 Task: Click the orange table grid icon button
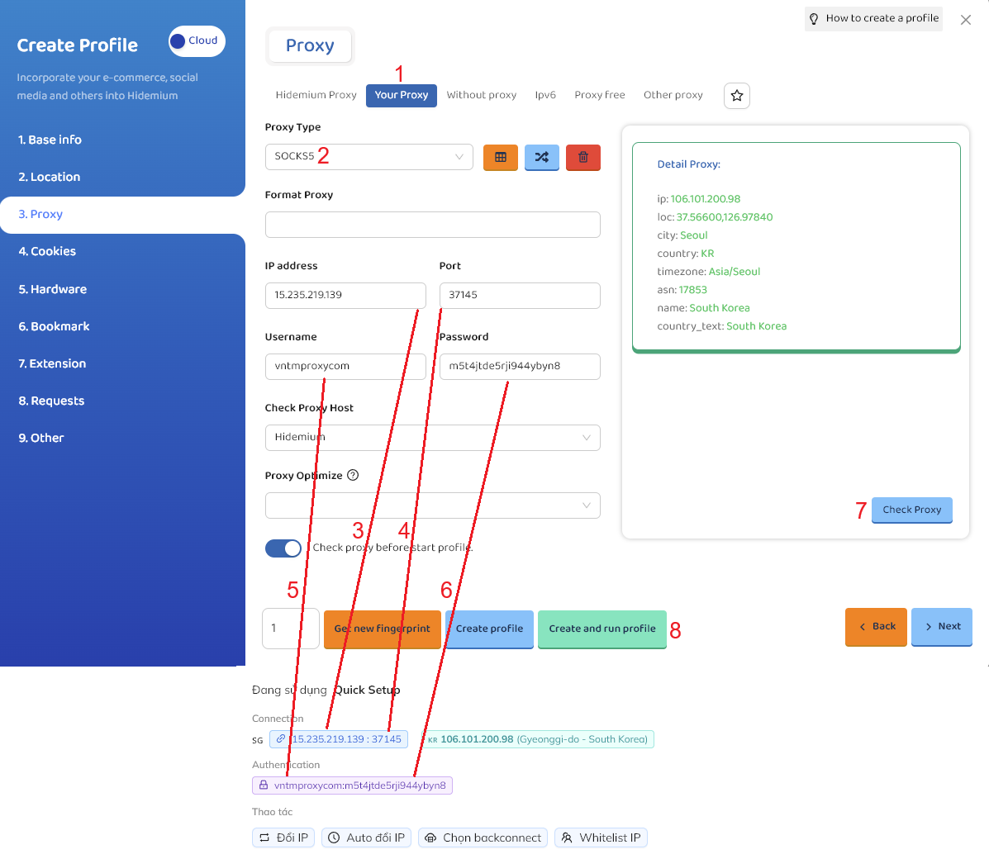coord(500,157)
